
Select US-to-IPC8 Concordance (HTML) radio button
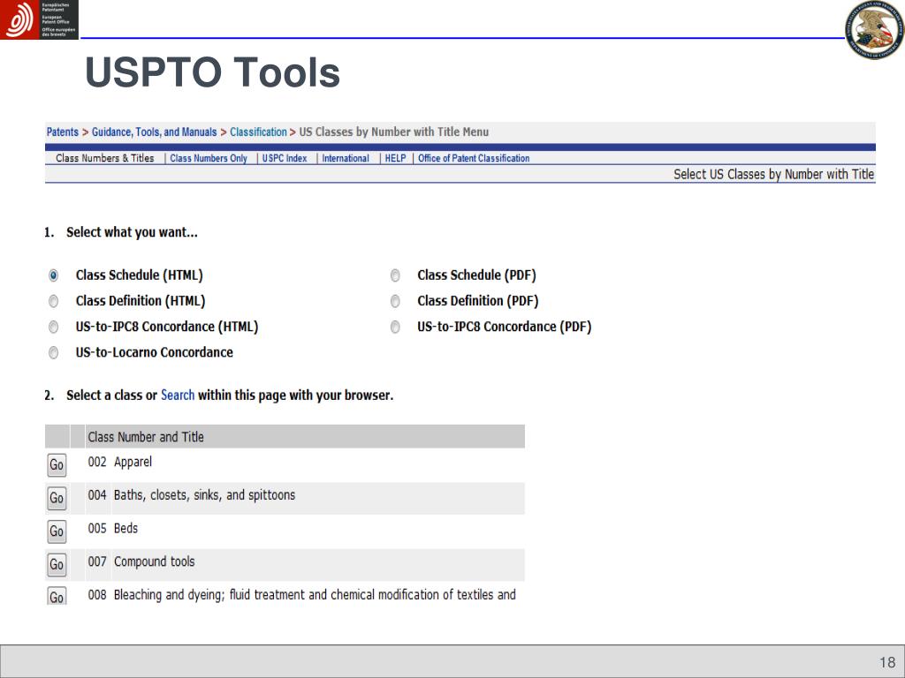pyautogui.click(x=54, y=328)
